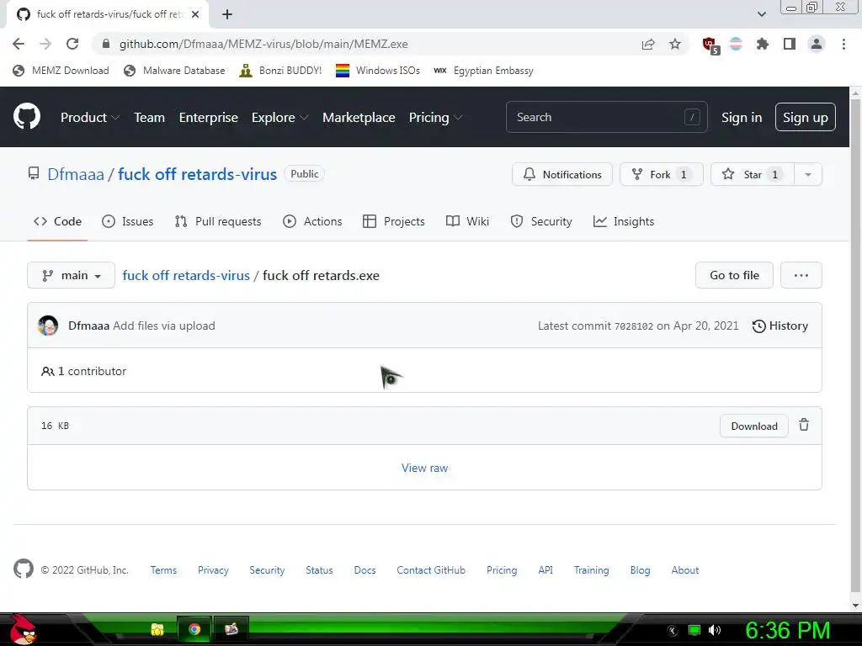Close the current browser tab
Screen dimensions: 862x646
tap(195, 14)
